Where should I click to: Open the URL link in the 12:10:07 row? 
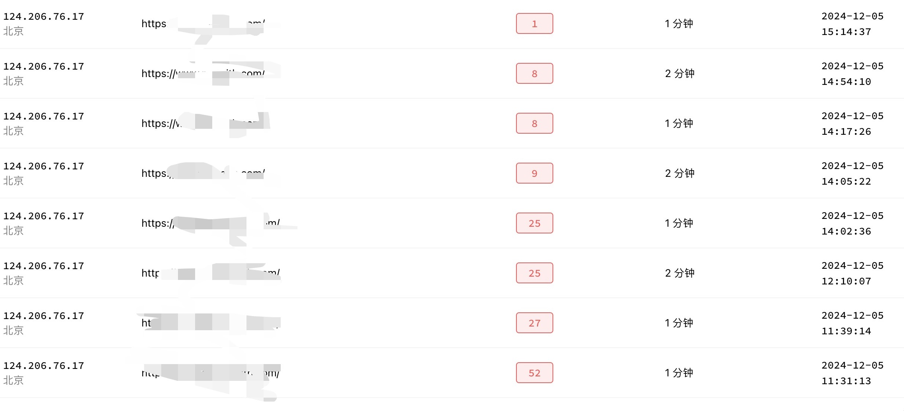point(150,273)
